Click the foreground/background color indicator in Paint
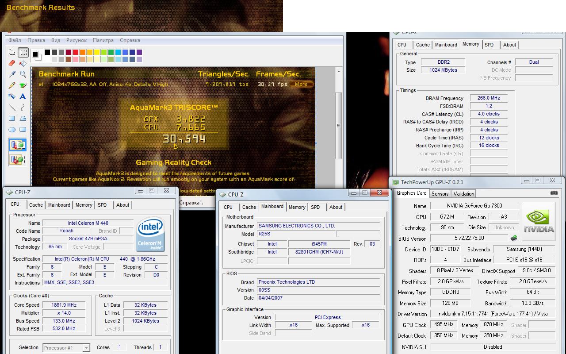Image resolution: width=566 pixels, height=354 pixels. 36,55
